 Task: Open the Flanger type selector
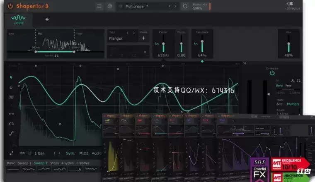pyautogui.click(x=116, y=38)
